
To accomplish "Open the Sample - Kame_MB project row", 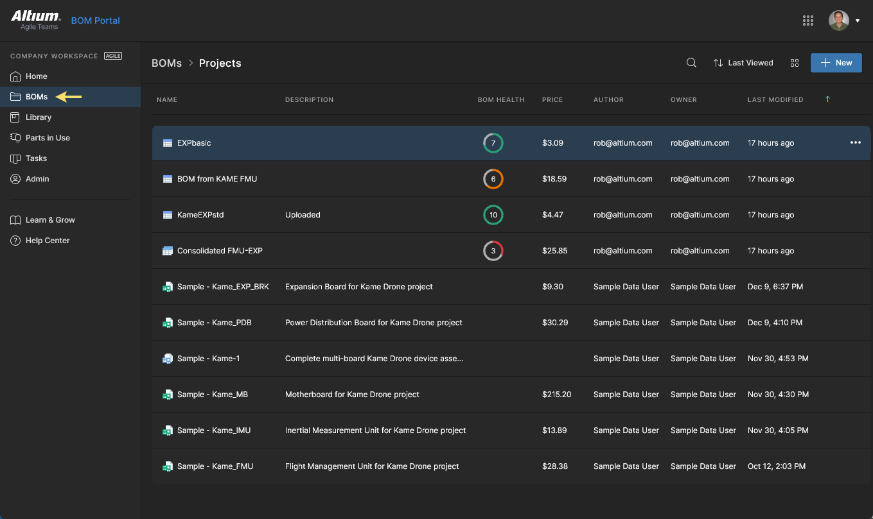I will tap(212, 395).
